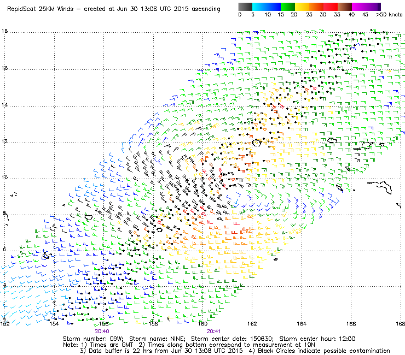Click the brown 35–40 knots legend segment
The height and width of the screenshot is (355, 405).
(345, 7)
